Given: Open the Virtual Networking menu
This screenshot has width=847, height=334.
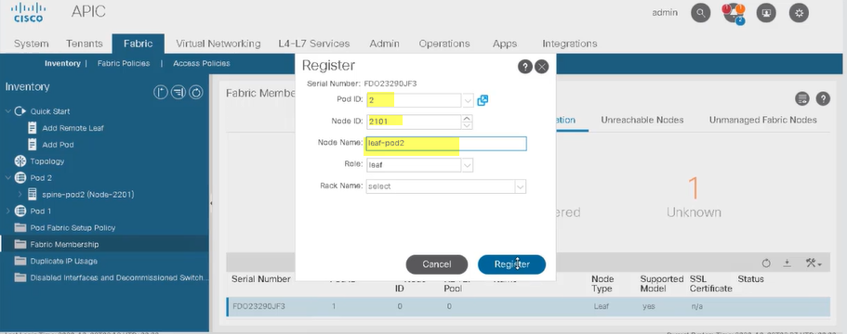Looking at the screenshot, I should point(218,44).
